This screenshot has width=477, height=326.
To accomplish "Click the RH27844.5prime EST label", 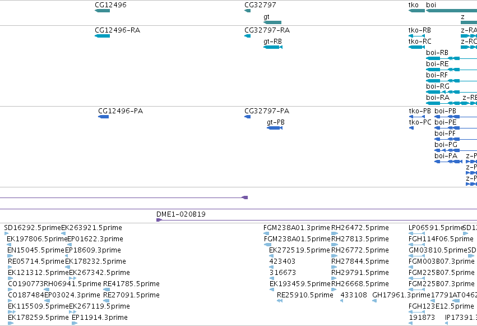I will point(360,261).
